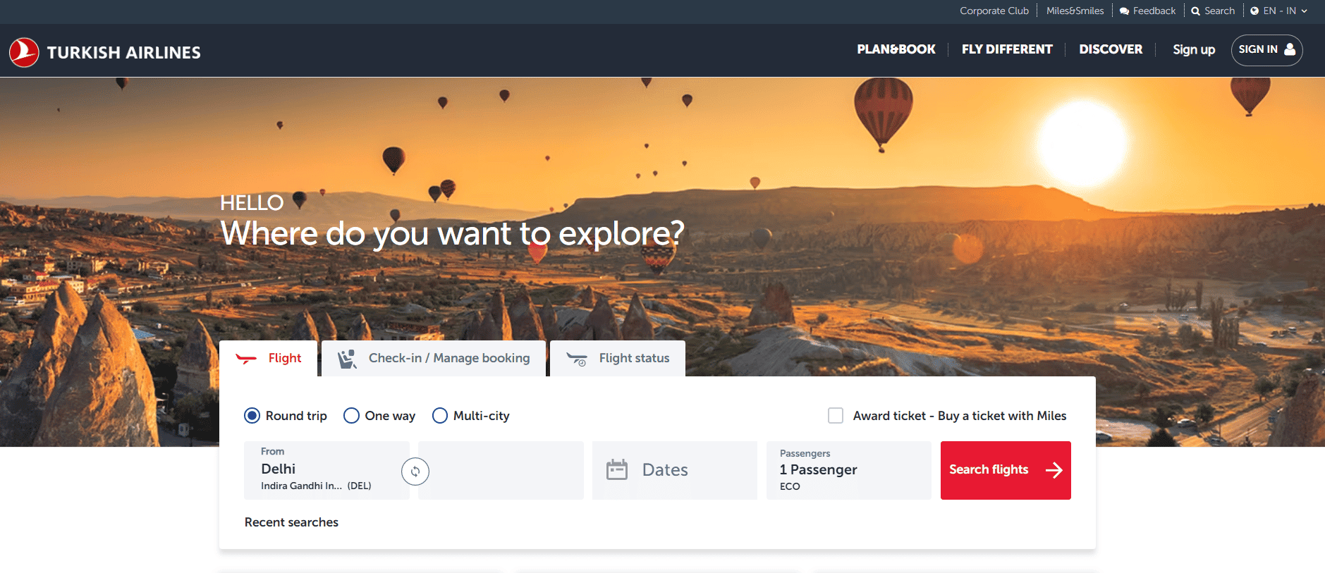Screen dimensions: 1325x573
Task: Open the Passengers selector dropdown
Action: click(x=849, y=471)
